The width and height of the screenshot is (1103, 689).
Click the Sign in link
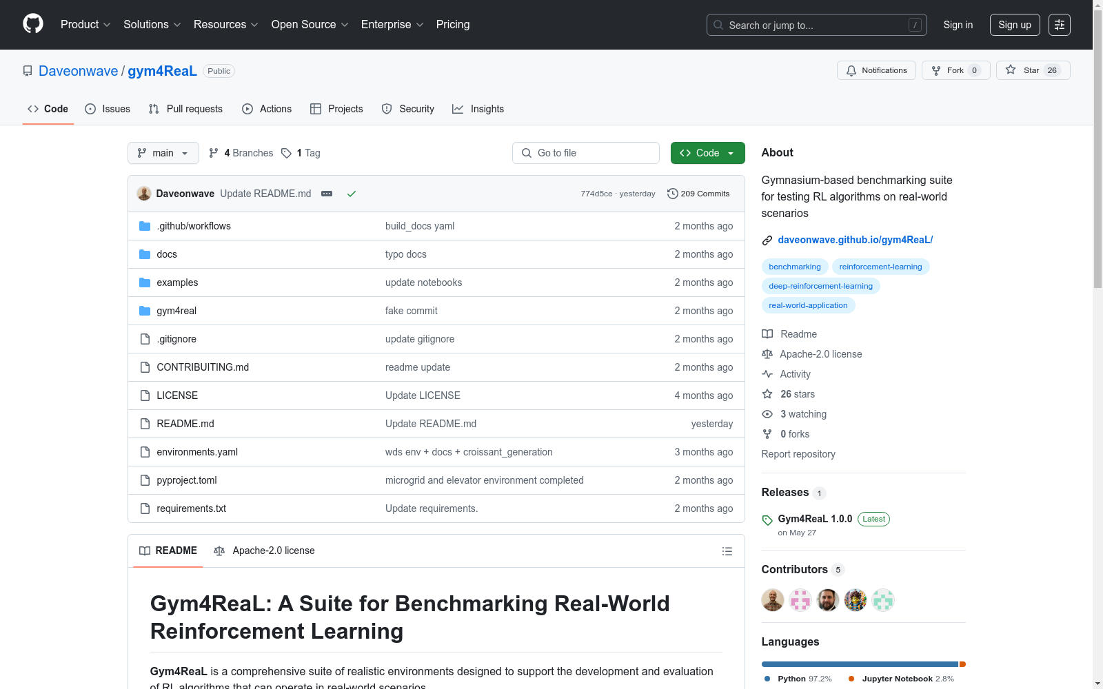point(958,25)
